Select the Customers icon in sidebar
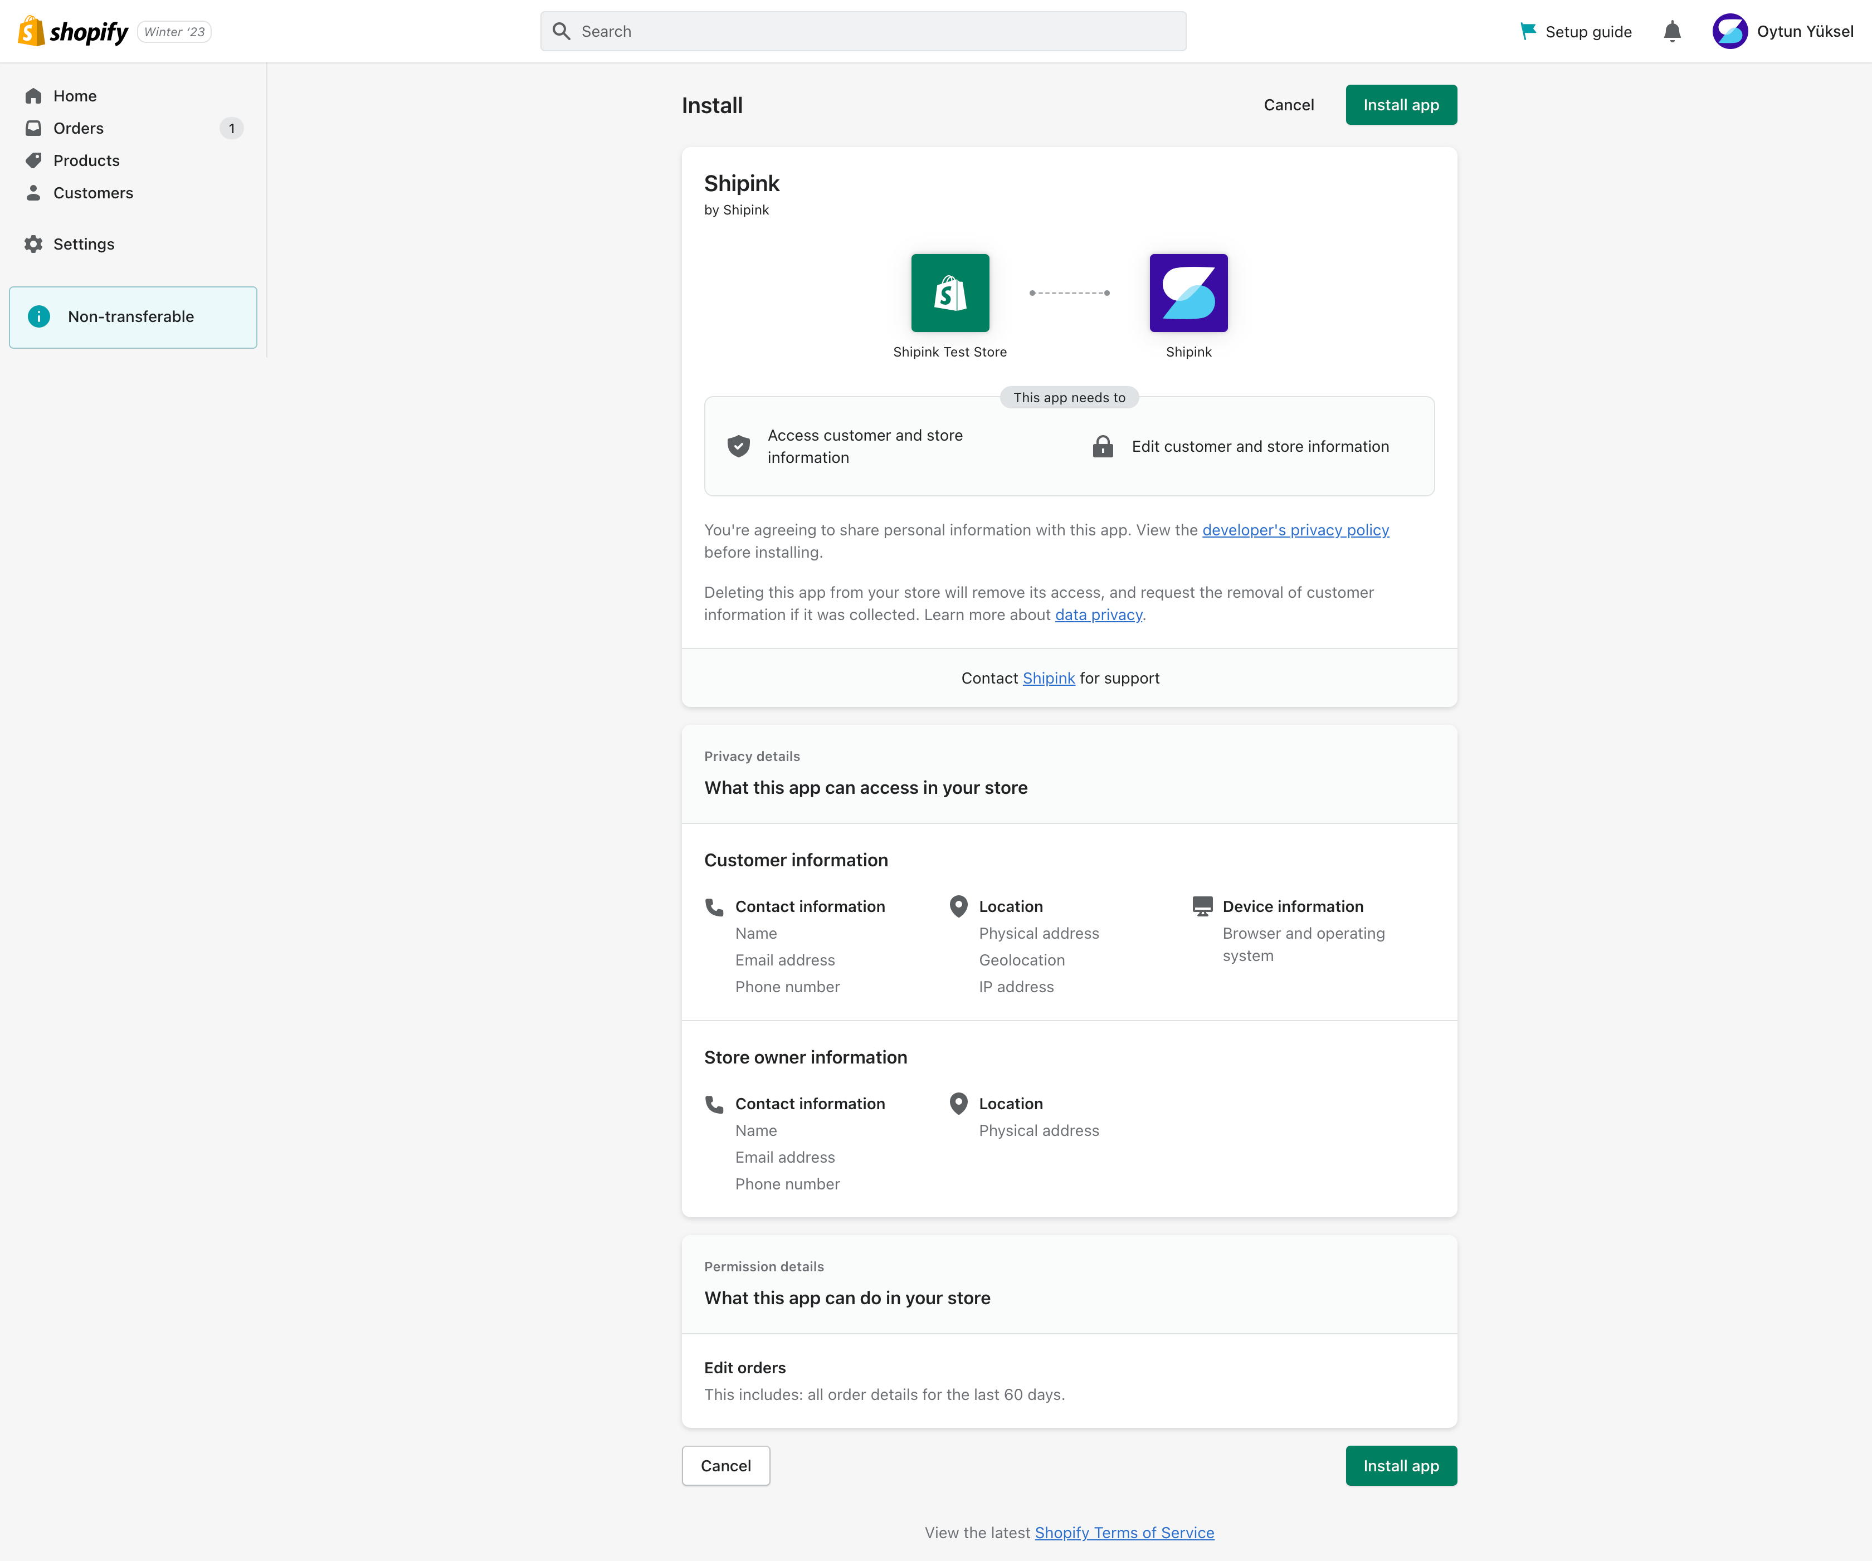 point(33,193)
